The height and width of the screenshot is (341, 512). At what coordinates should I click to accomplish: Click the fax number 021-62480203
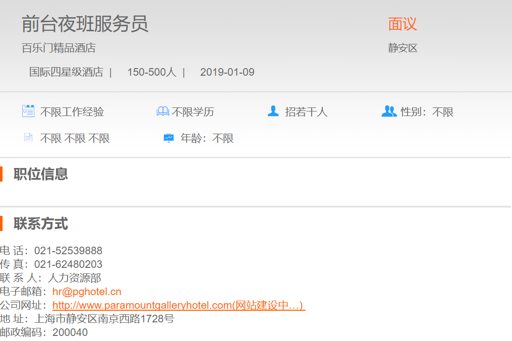68,264
